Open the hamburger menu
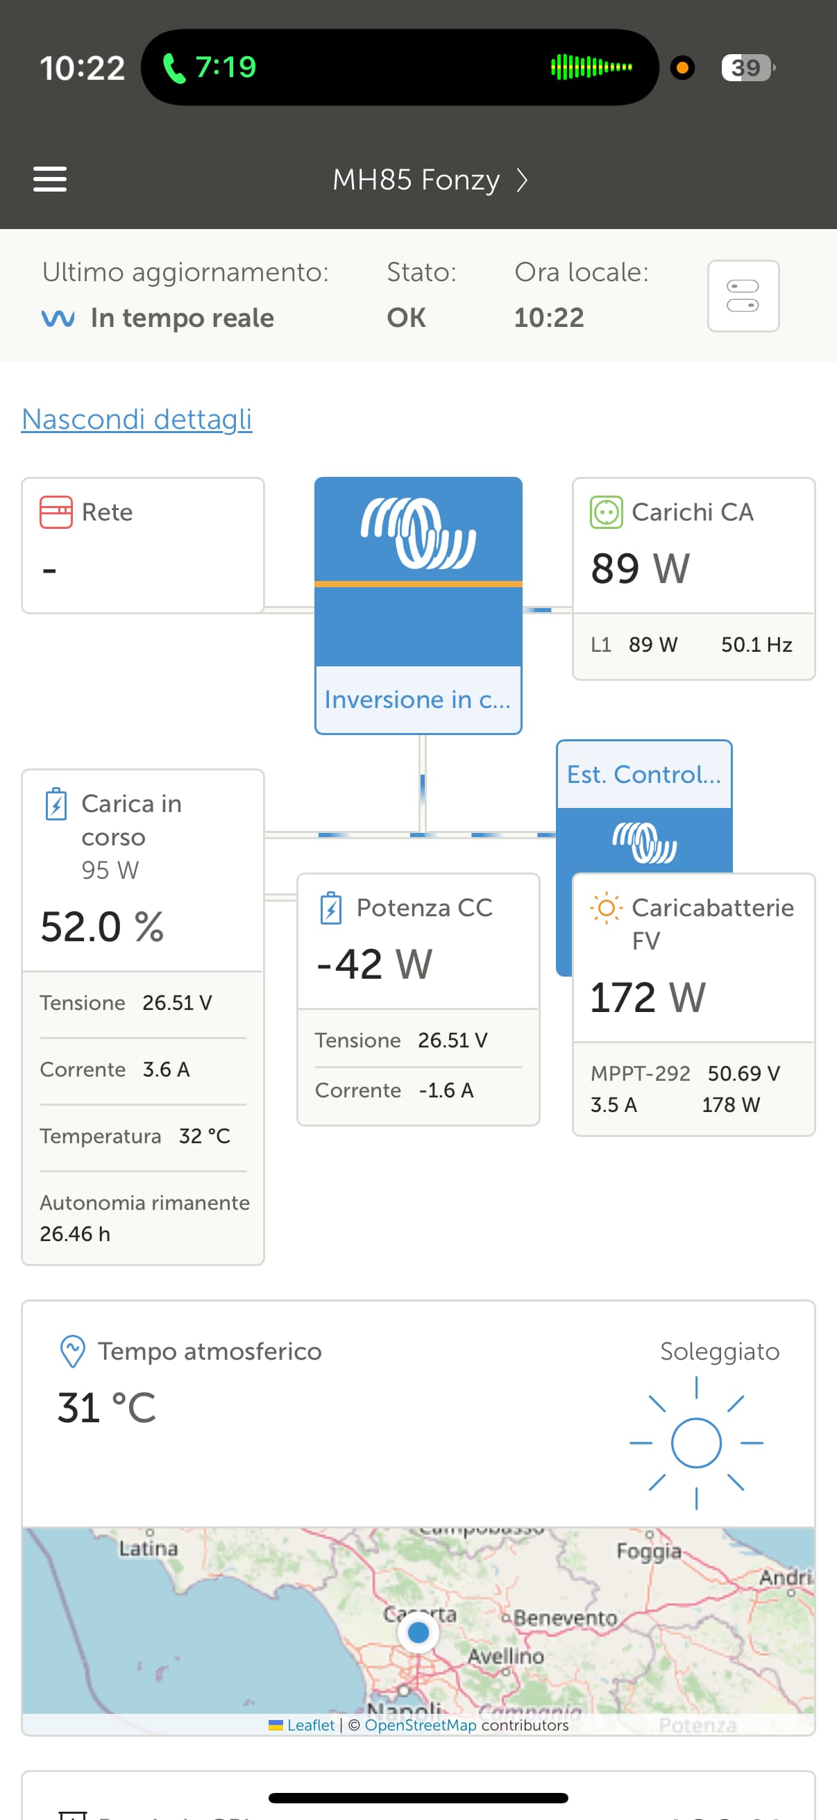 (x=50, y=180)
